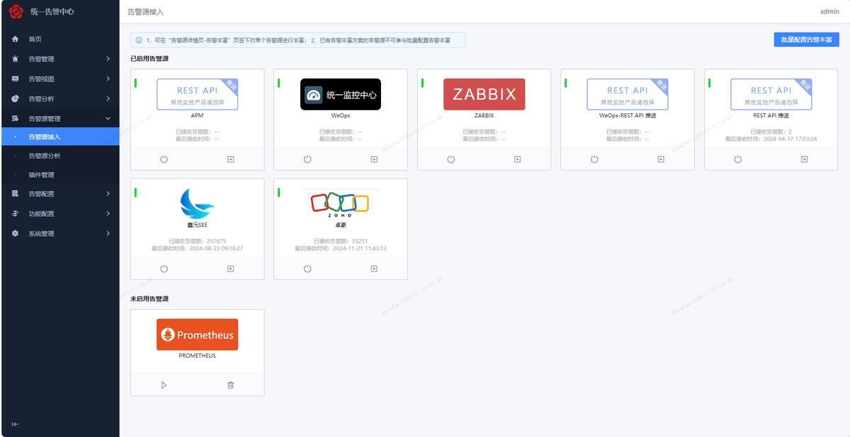
Task: Power off the WeOps-REST API 推送 source
Action: (x=594, y=159)
